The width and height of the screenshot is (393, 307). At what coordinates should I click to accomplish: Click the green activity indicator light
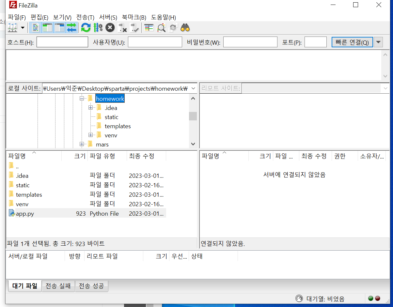[370, 298]
